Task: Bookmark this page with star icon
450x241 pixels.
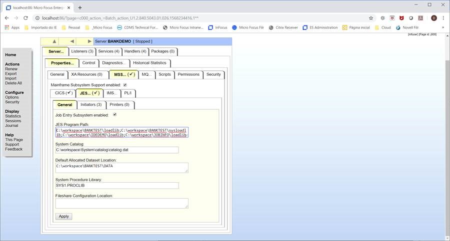Action: 371,18
